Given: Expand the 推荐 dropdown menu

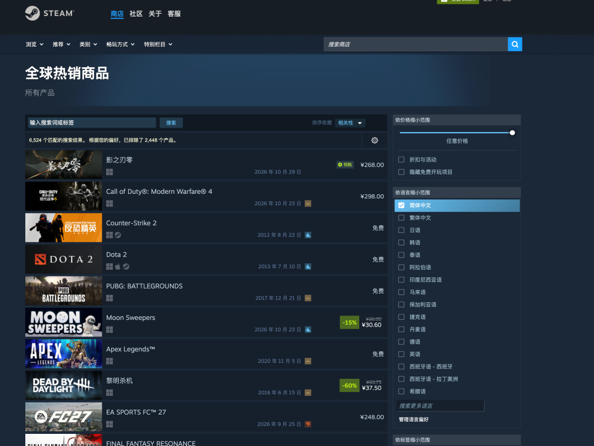Looking at the screenshot, I should 62,45.
